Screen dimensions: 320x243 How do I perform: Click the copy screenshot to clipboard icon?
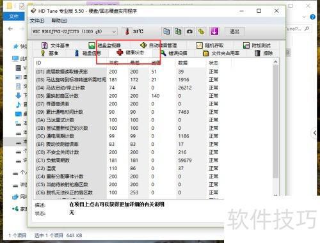(x=178, y=31)
